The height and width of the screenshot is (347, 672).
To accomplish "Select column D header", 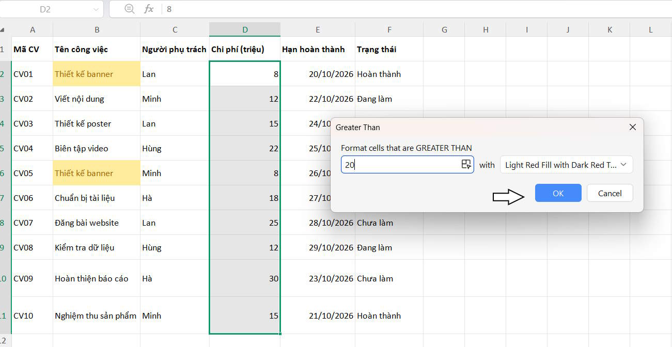I will click(x=245, y=30).
